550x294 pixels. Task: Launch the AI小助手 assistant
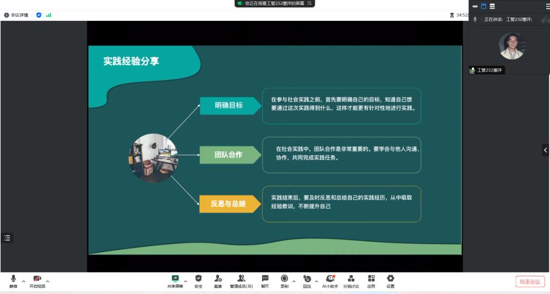pos(330,281)
